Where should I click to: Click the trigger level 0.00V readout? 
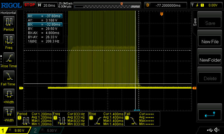click(213, 5)
